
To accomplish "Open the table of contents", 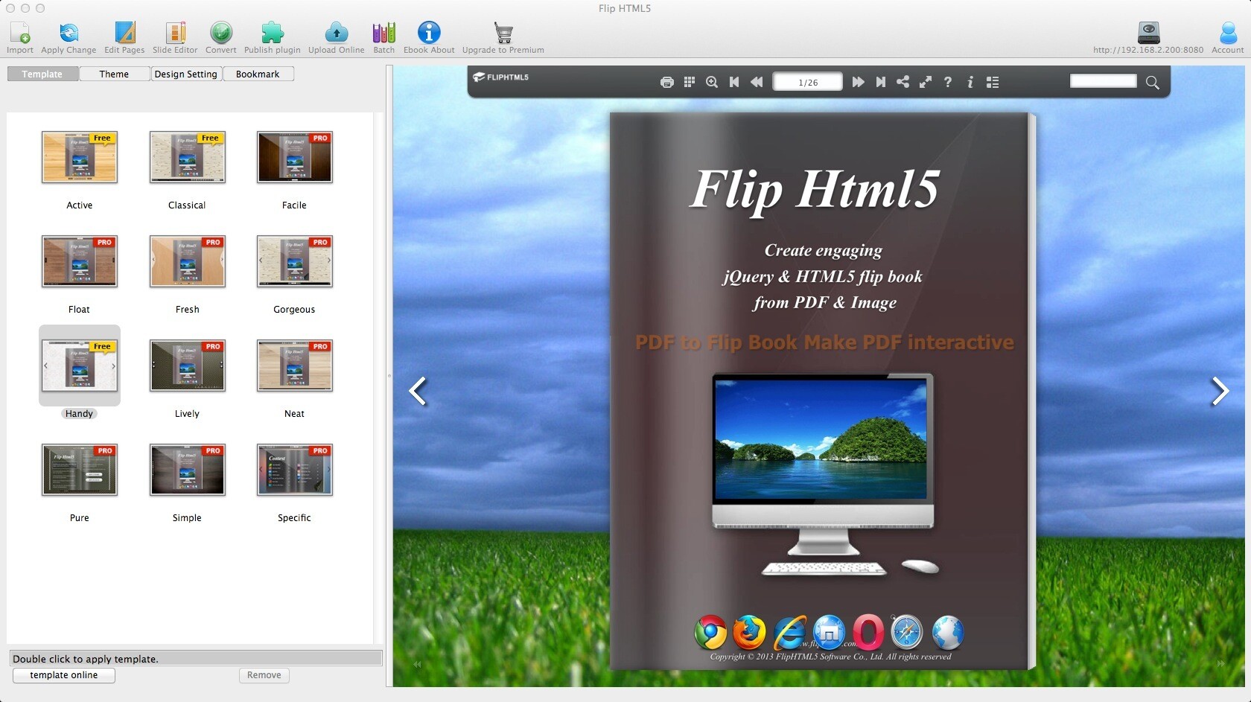I will [993, 82].
